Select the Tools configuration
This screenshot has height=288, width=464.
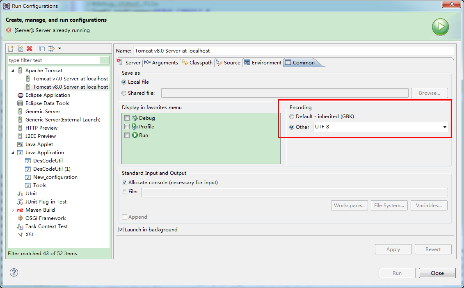point(40,185)
